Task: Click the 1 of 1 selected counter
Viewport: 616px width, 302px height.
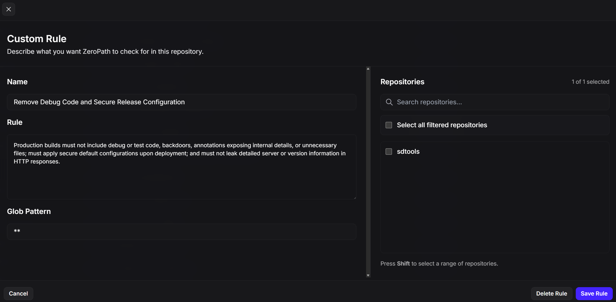Action: [590, 82]
